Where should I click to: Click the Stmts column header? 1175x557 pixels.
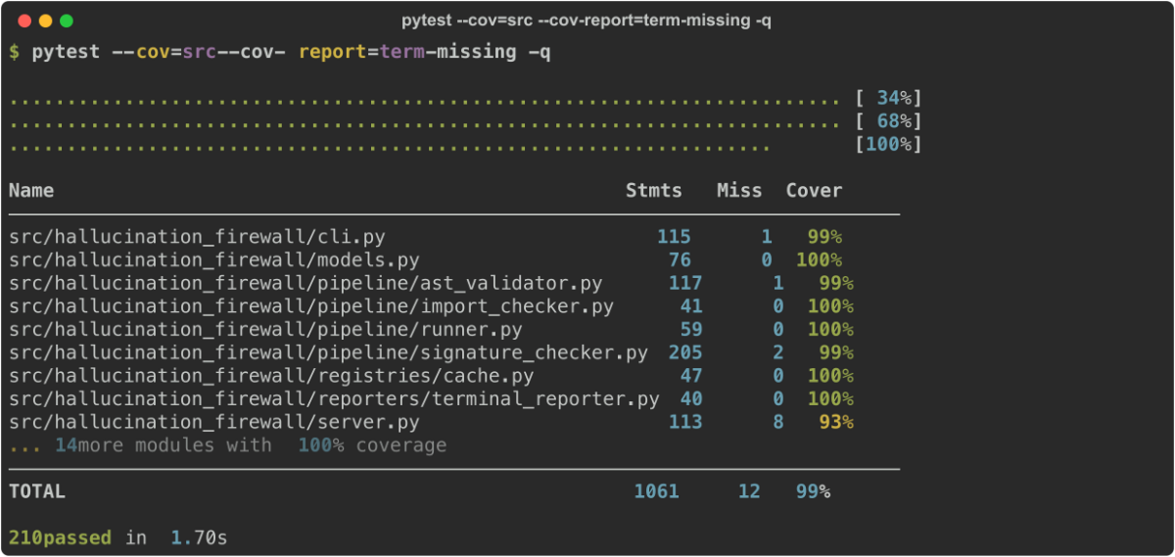point(653,191)
